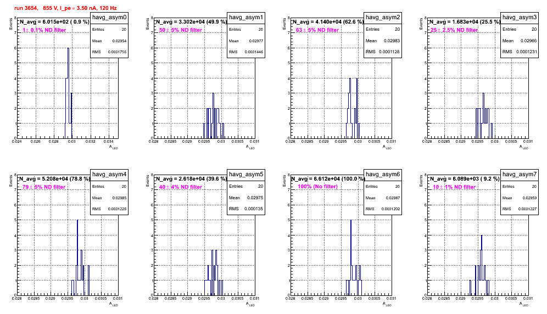Select the N_avg = 6.015e+02 (0.9 %) label
Screen dimensions: 547x314
point(54,22)
